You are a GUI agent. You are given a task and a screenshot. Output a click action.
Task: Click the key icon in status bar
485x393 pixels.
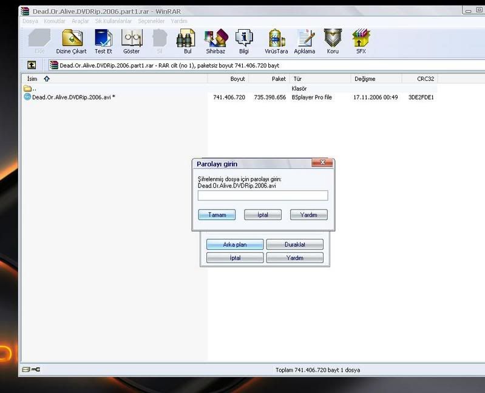[x=36, y=369]
